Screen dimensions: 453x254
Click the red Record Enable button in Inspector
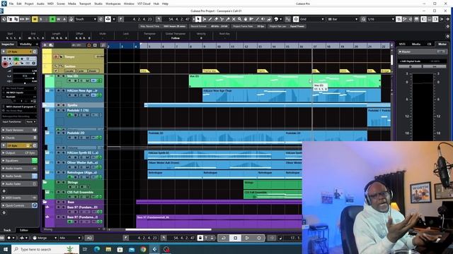[x=5, y=64]
